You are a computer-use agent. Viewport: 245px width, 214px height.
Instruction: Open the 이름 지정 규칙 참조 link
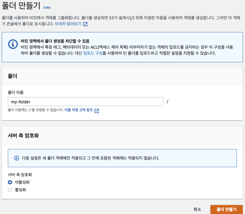tap(79, 110)
